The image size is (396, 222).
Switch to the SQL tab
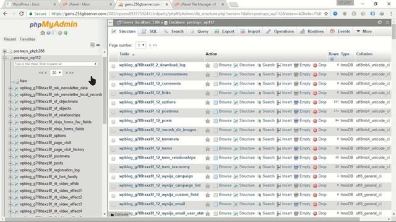(x=150, y=31)
